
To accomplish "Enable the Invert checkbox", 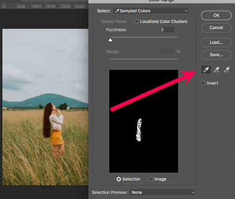I will click(x=203, y=83).
